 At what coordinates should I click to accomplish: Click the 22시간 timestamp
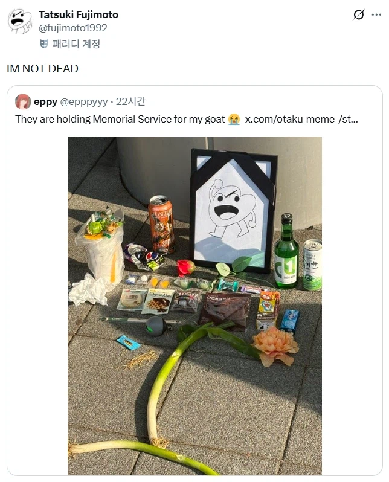(x=130, y=101)
